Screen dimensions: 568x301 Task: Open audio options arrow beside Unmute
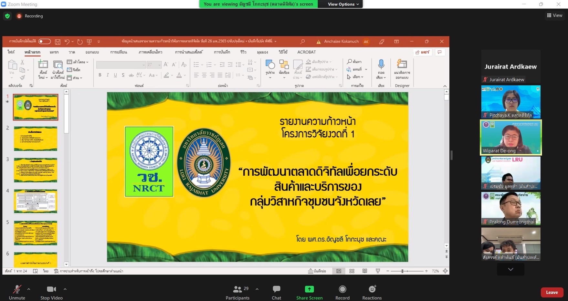coord(29,289)
